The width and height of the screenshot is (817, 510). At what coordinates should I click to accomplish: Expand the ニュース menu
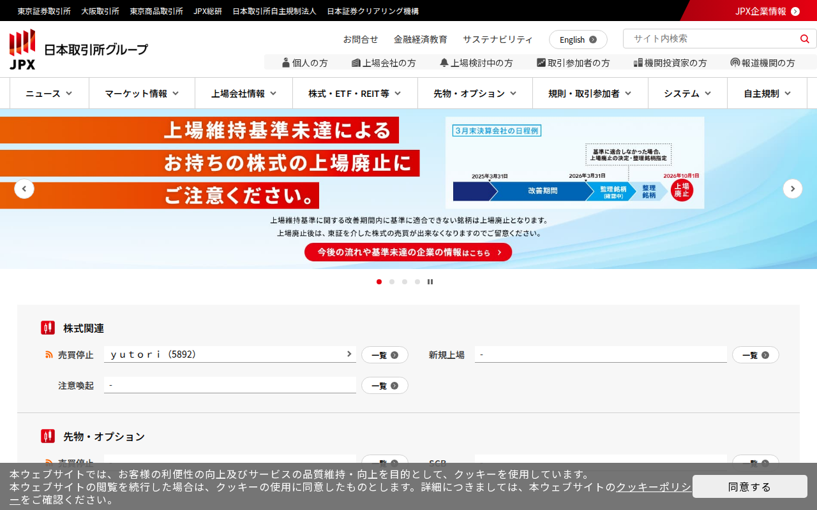[49, 93]
